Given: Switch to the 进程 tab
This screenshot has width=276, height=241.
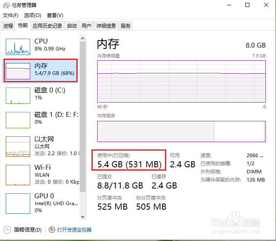Looking at the screenshot, I should [x=8, y=26].
